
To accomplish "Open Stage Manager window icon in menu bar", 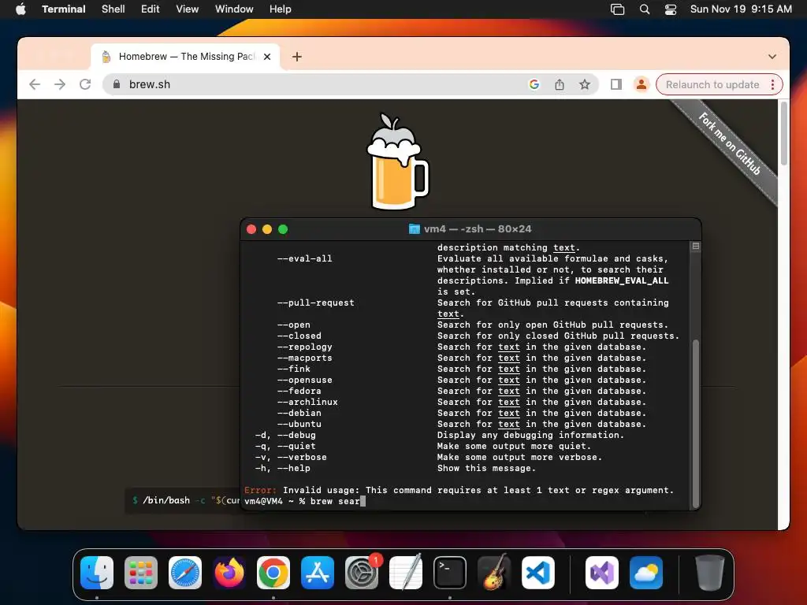I will point(617,9).
